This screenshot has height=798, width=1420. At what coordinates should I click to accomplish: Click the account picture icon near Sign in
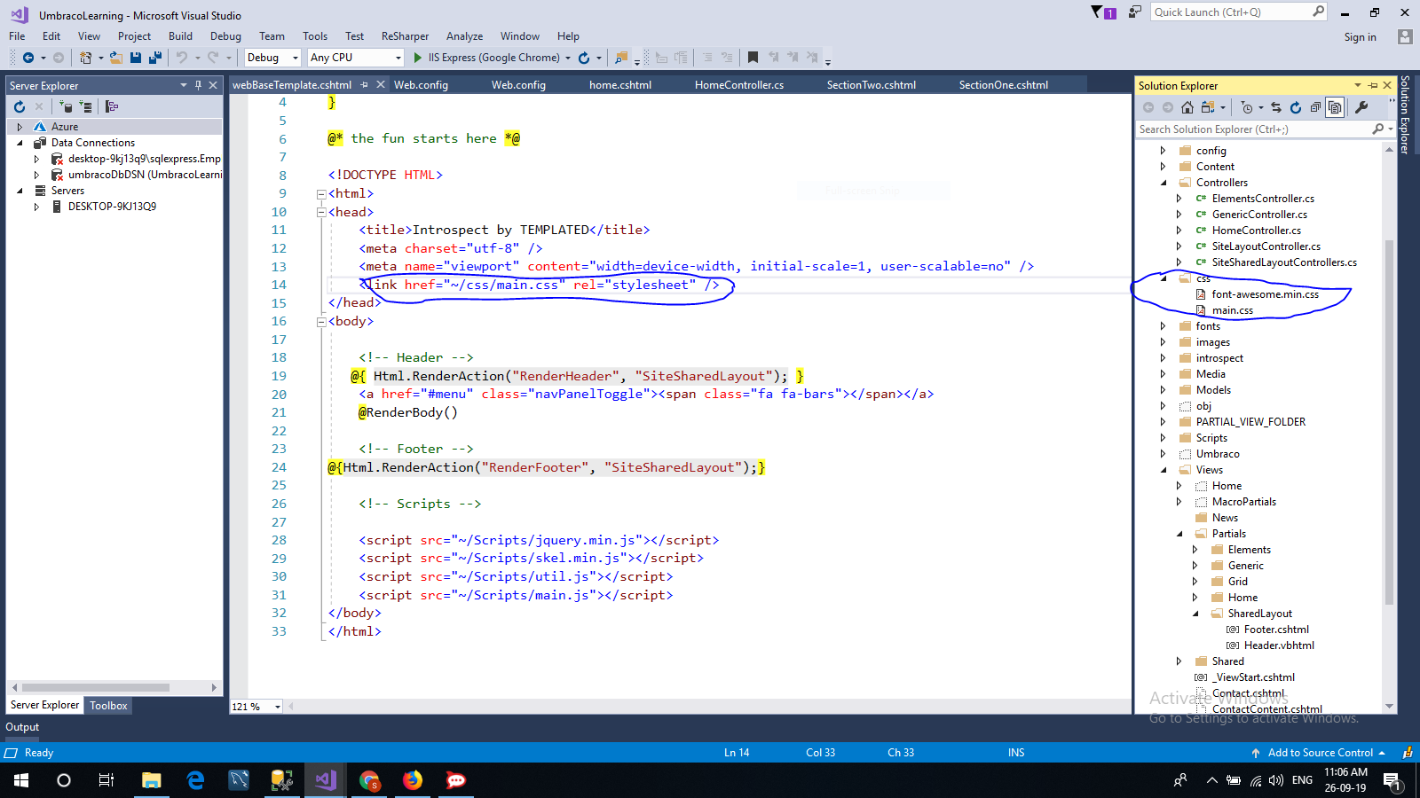tap(1404, 36)
